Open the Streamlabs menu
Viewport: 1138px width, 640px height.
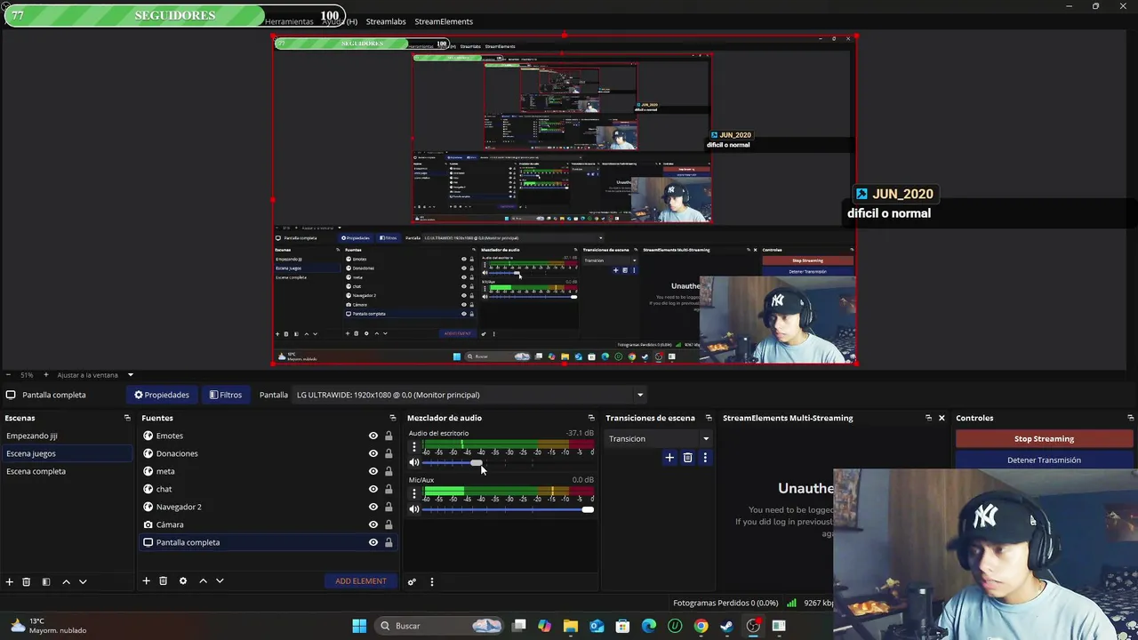tap(386, 21)
